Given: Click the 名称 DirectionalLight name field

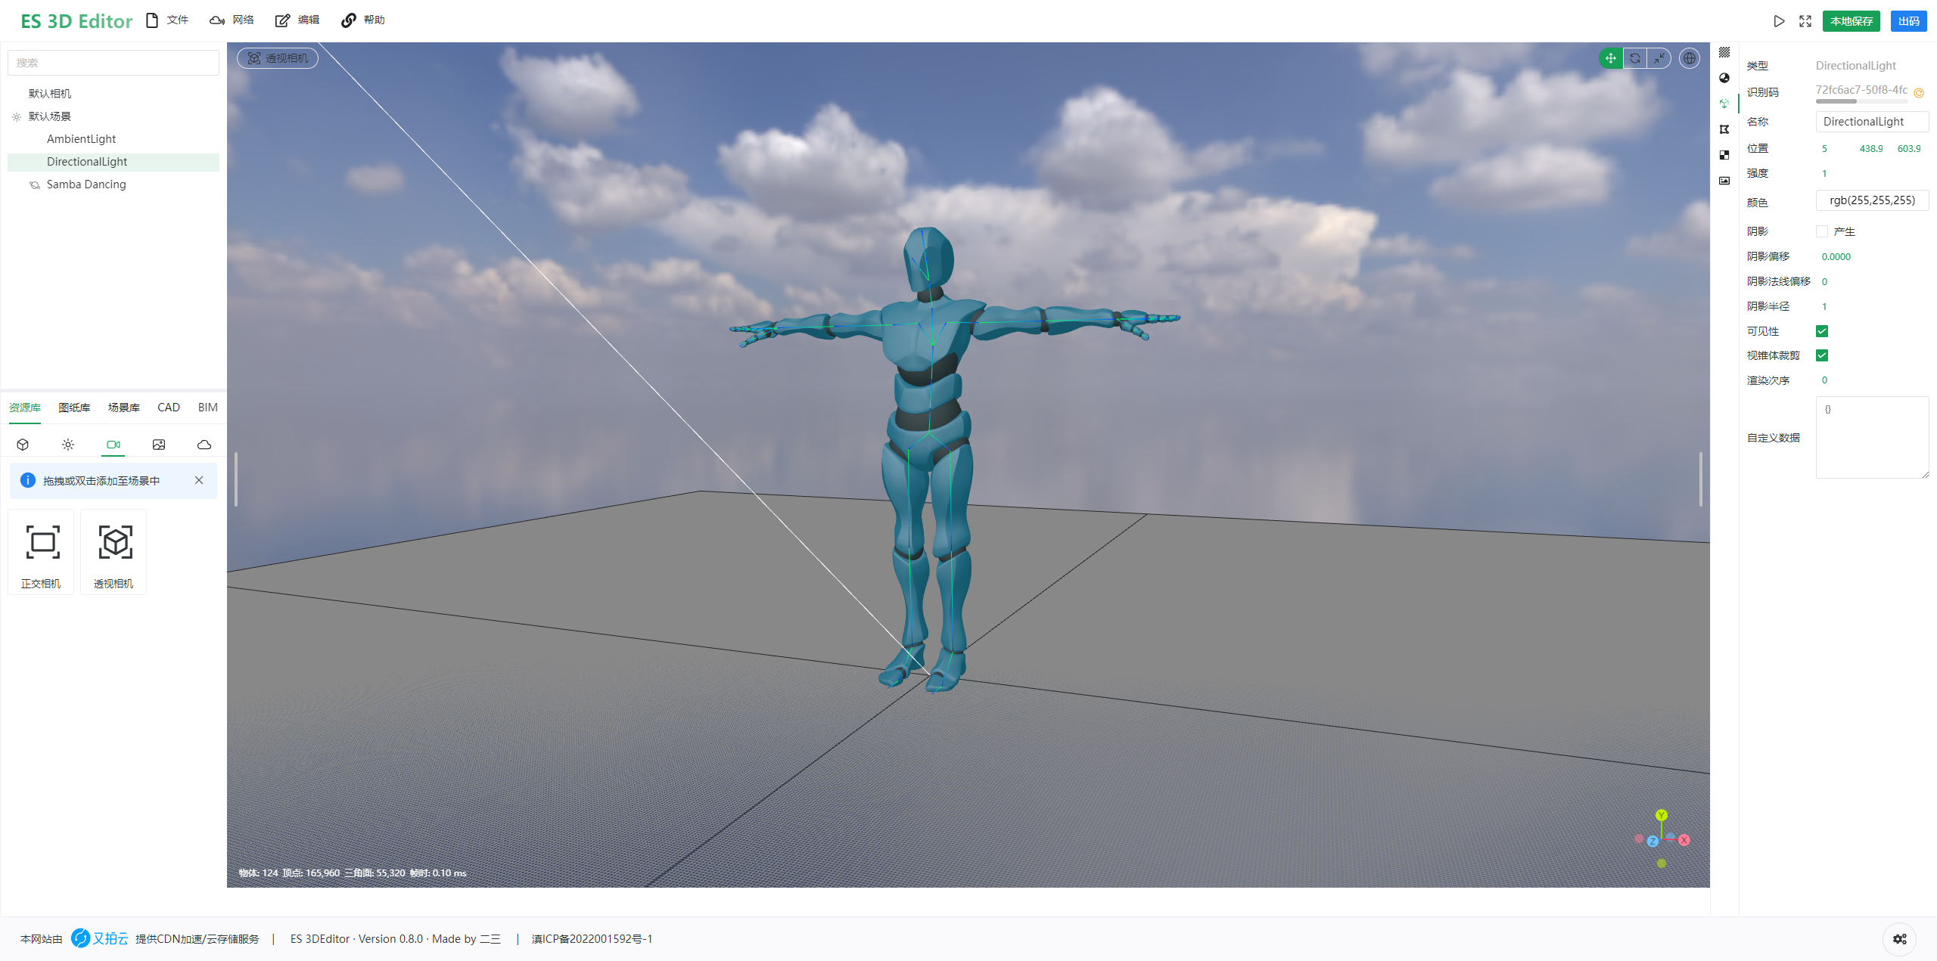Looking at the screenshot, I should (x=1872, y=122).
